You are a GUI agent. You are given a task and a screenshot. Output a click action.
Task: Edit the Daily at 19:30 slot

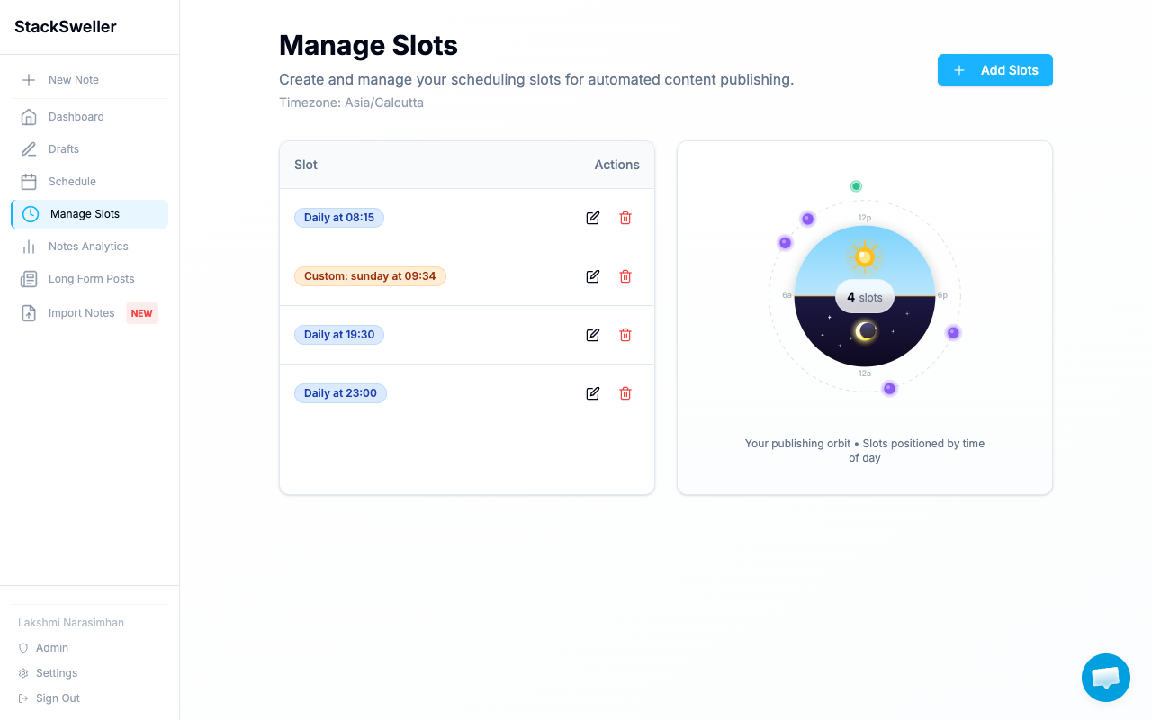coord(592,335)
